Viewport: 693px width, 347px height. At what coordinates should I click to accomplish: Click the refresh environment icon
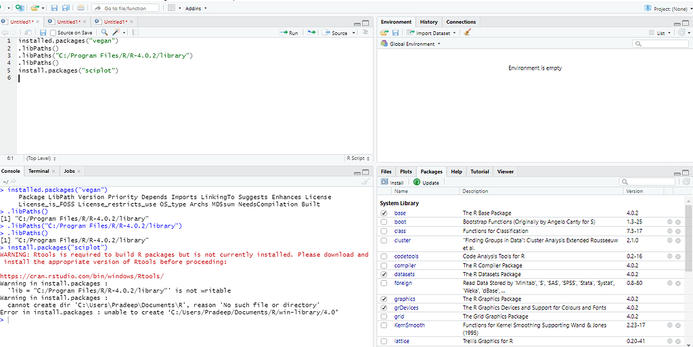click(682, 32)
